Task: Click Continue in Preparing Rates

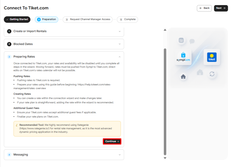Action: tap(112, 141)
